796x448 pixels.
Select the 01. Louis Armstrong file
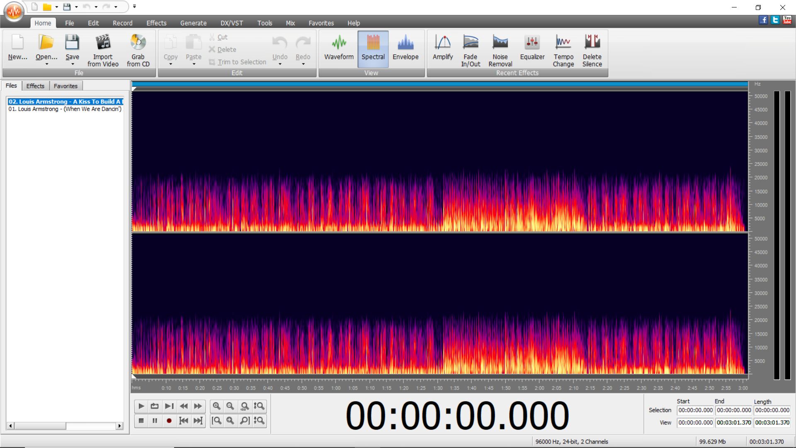point(65,109)
